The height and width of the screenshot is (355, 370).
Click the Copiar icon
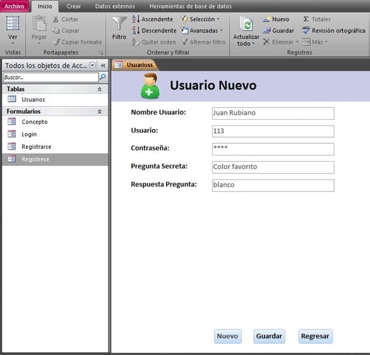(56, 30)
